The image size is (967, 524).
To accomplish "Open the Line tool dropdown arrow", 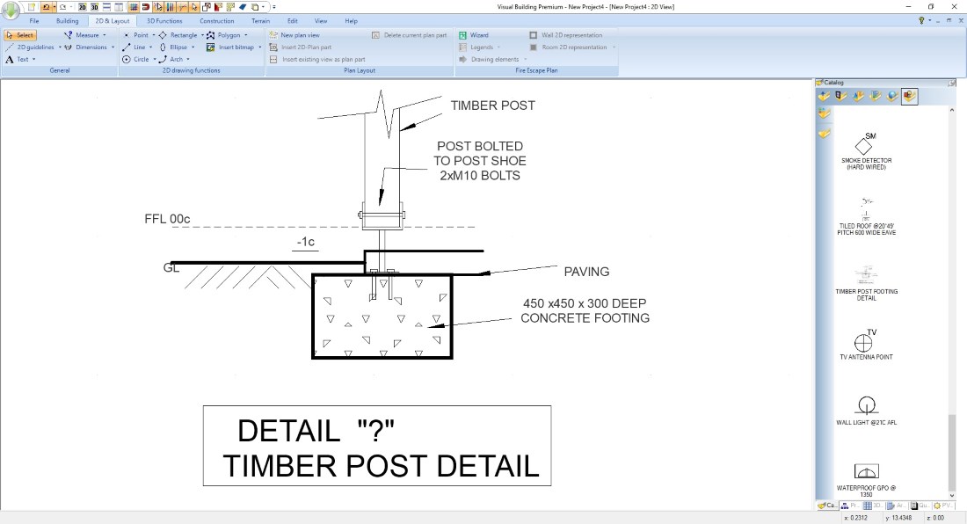I will [x=150, y=47].
